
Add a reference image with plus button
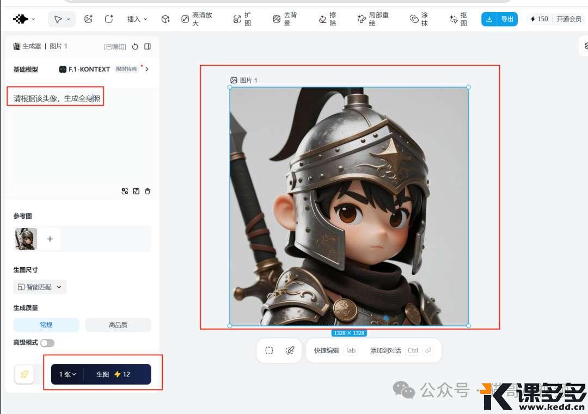tap(50, 239)
